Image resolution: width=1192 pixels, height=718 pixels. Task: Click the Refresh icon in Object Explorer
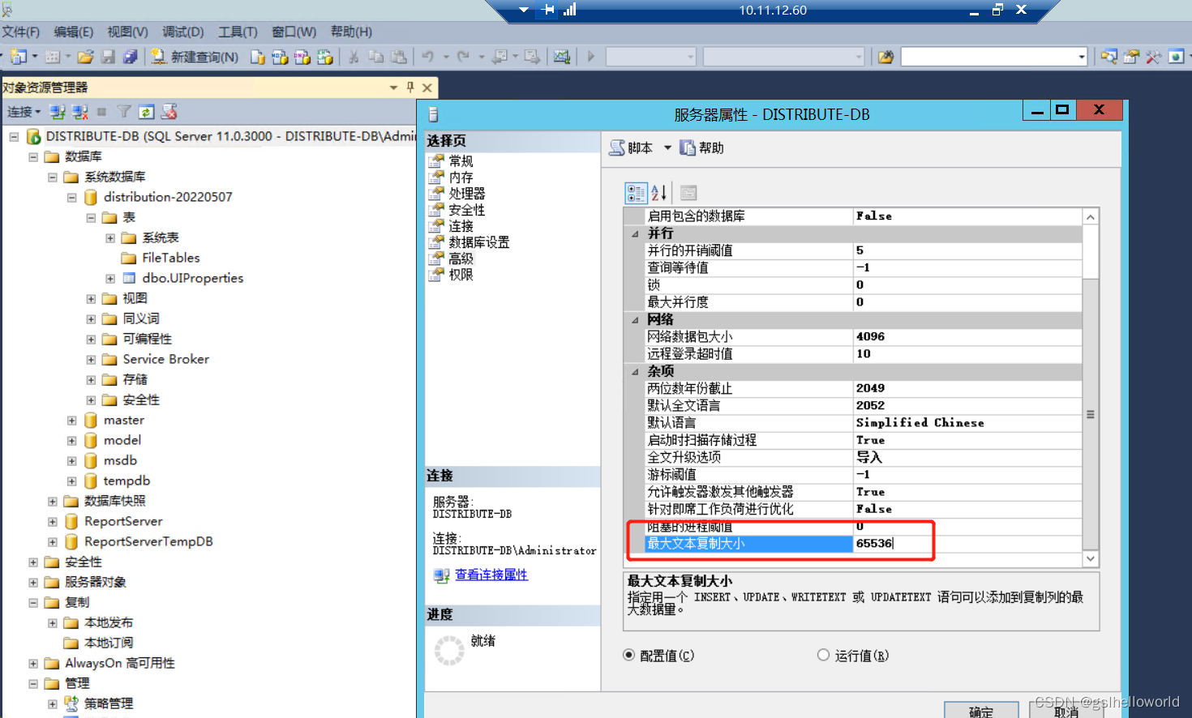146,112
